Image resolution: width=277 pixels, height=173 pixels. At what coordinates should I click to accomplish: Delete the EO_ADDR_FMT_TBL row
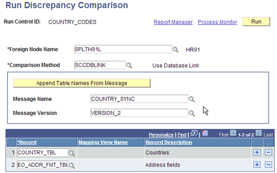pyautogui.click(x=268, y=165)
